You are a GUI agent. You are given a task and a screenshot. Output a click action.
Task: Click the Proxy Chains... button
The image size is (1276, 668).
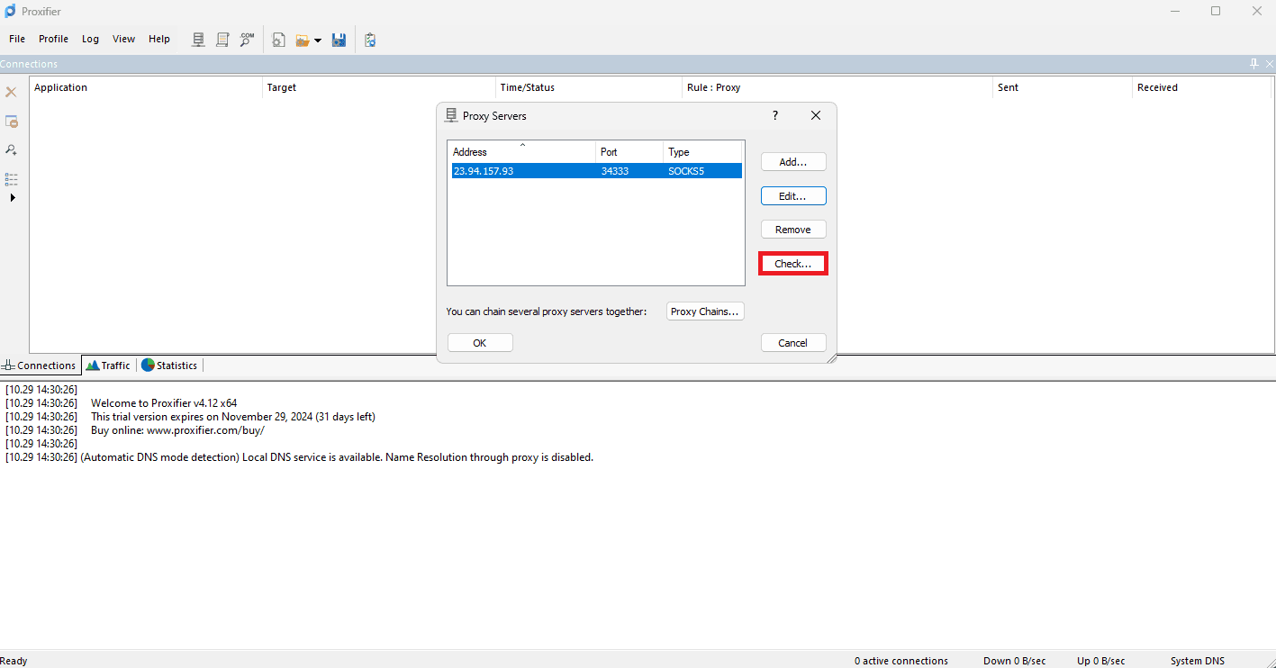coord(705,311)
